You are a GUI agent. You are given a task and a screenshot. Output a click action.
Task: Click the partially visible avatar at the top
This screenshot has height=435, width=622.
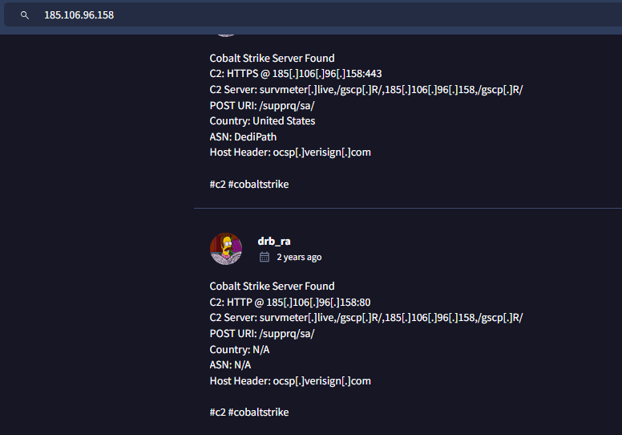tap(226, 32)
